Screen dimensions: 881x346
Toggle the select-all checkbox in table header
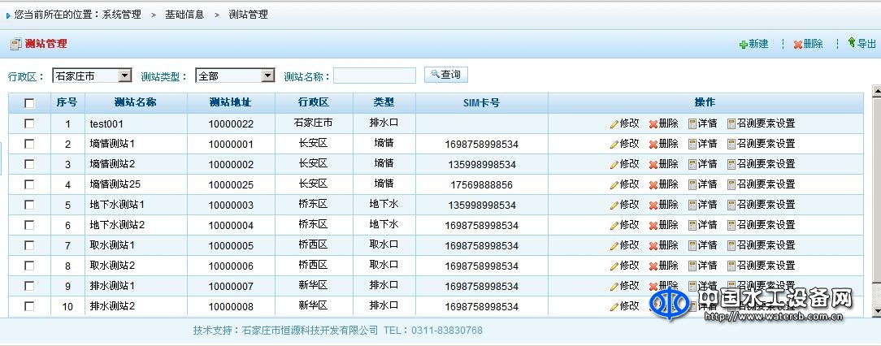[29, 103]
